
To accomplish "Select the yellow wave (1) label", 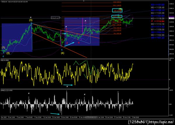I will (3, 48).
